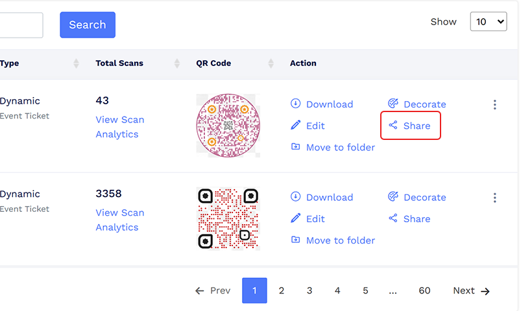Click the round pink QR code thumbnail
This screenshot has height=311, width=532.
228,126
